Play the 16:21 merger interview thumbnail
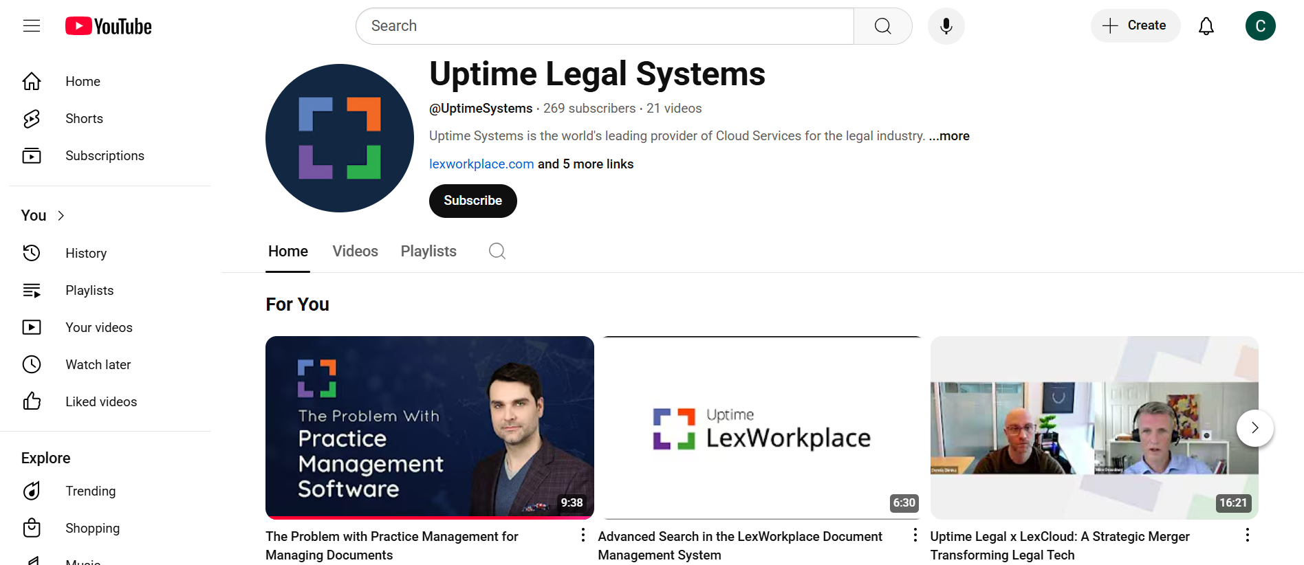This screenshot has height=565, width=1304. coord(1094,428)
